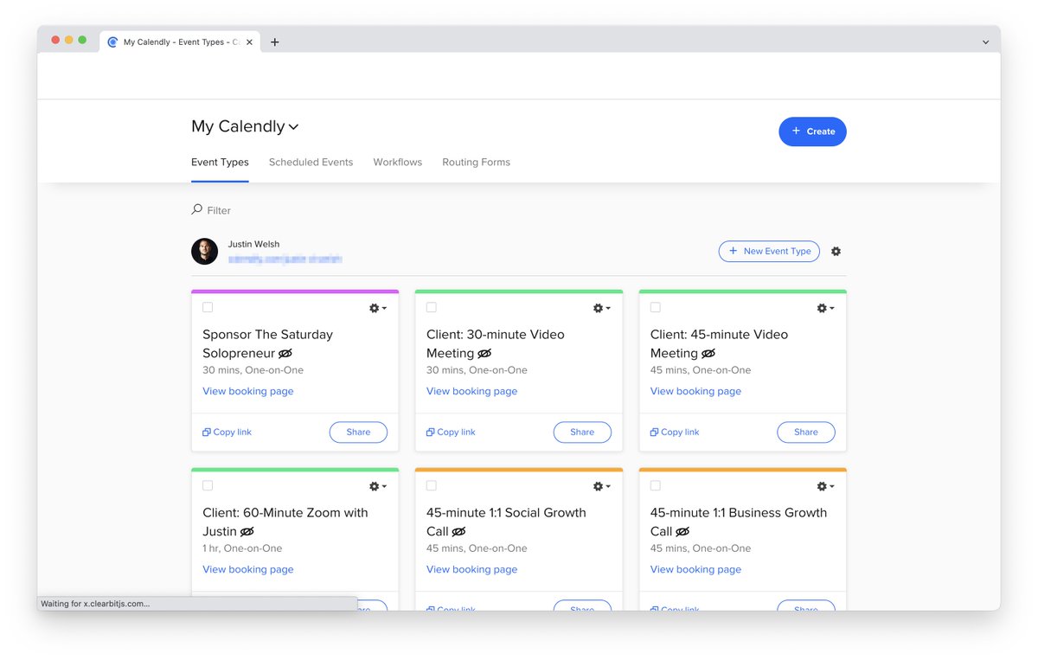Open a new browser tab with plus icon
Image resolution: width=1038 pixels, height=660 pixels.
click(275, 42)
